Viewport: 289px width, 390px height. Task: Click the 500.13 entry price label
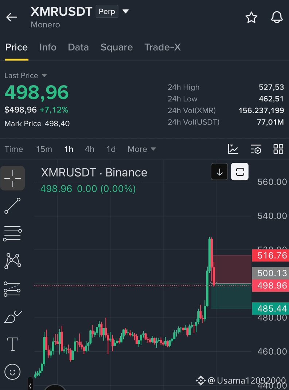tap(270, 273)
